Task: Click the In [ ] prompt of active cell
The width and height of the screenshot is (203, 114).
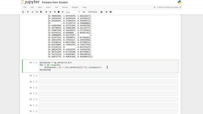Action: tap(34, 63)
